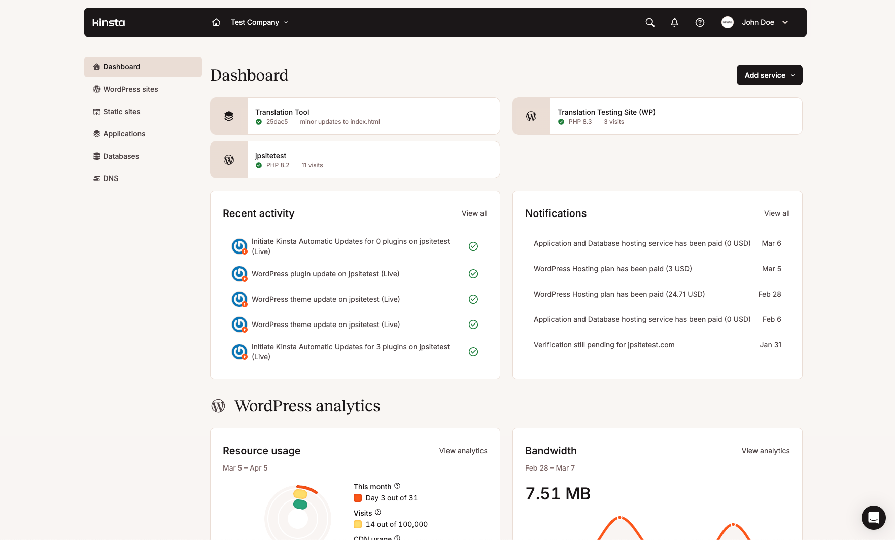The image size is (895, 540).
Task: Open Mar 6 Application and Database paid notification
Action: 658,243
